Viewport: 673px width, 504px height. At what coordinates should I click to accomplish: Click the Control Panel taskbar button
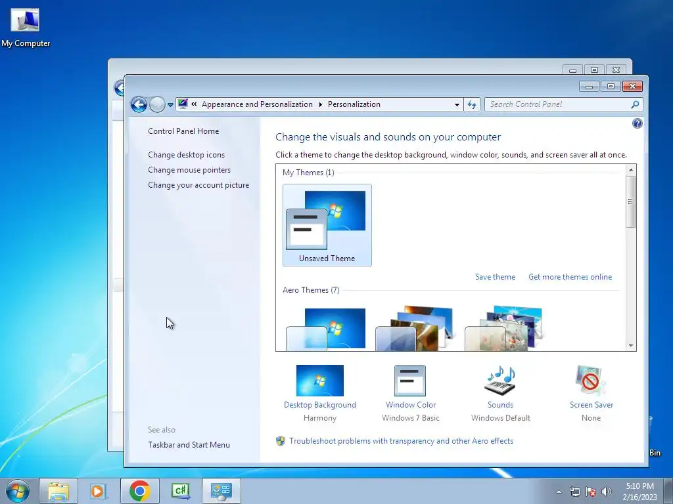tap(221, 491)
